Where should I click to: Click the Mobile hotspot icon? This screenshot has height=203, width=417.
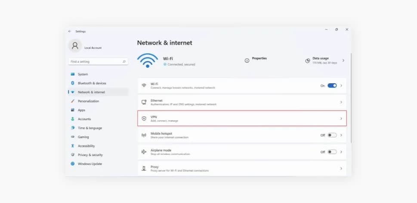(x=144, y=135)
